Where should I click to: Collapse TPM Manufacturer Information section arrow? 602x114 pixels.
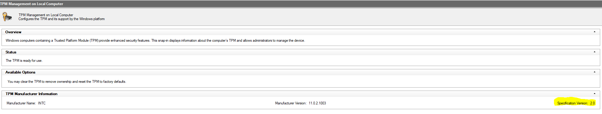point(594,94)
